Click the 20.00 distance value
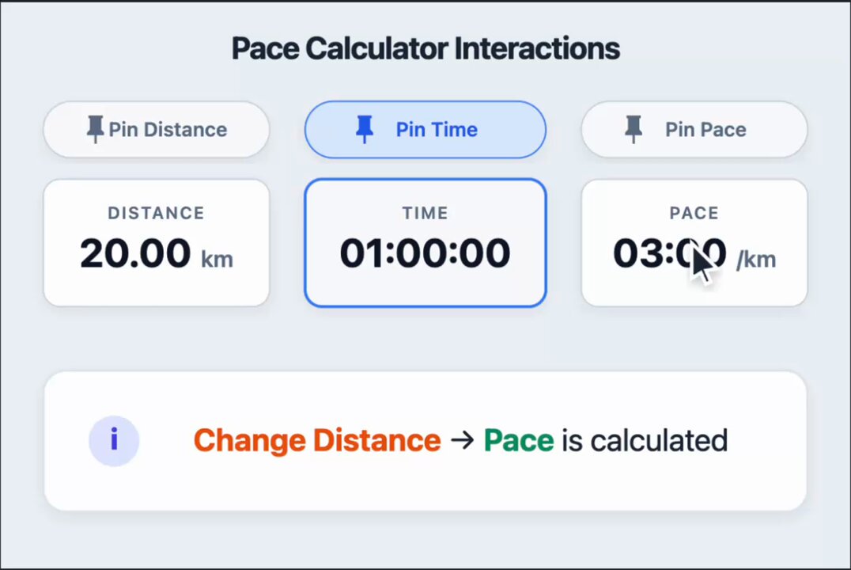 pos(135,253)
